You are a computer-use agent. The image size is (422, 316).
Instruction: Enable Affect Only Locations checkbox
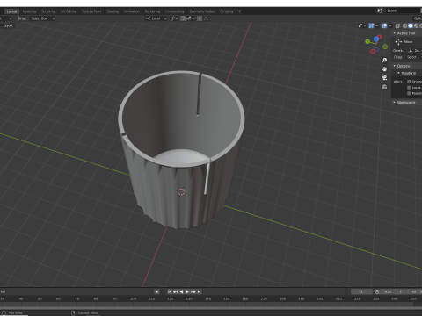tap(409, 88)
